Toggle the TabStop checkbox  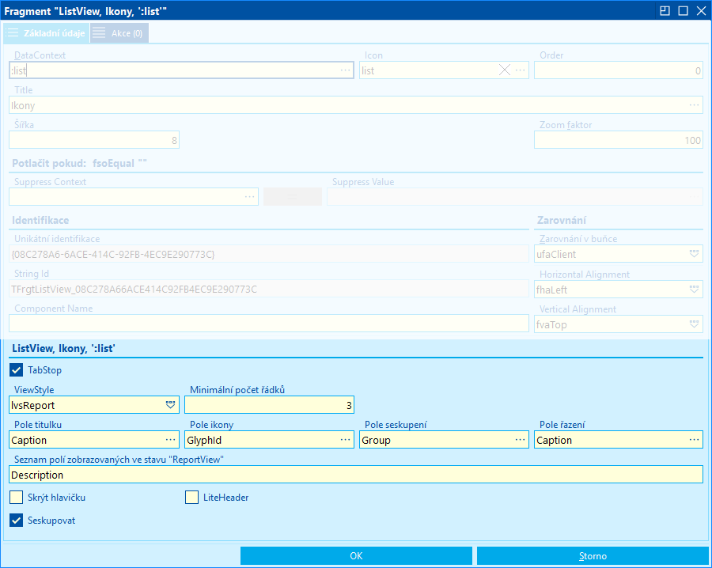[17, 370]
